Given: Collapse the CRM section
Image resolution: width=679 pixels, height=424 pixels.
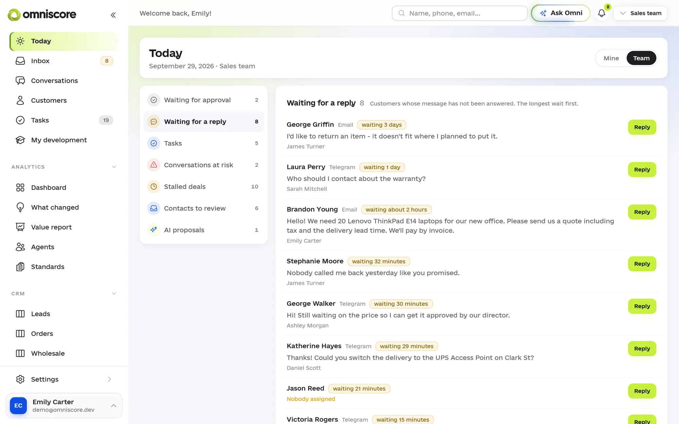Looking at the screenshot, I should 114,294.
